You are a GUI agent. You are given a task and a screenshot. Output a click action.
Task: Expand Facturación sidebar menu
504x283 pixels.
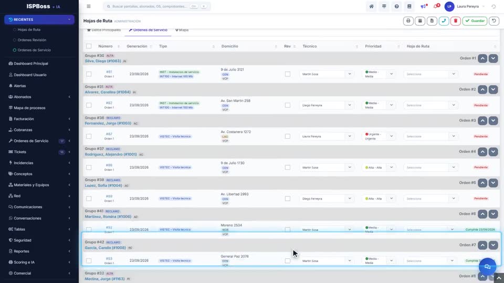tap(39, 119)
